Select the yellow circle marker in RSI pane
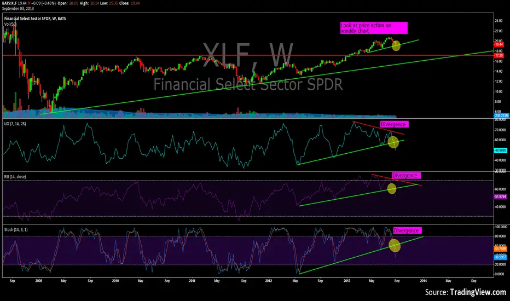 pyautogui.click(x=392, y=188)
